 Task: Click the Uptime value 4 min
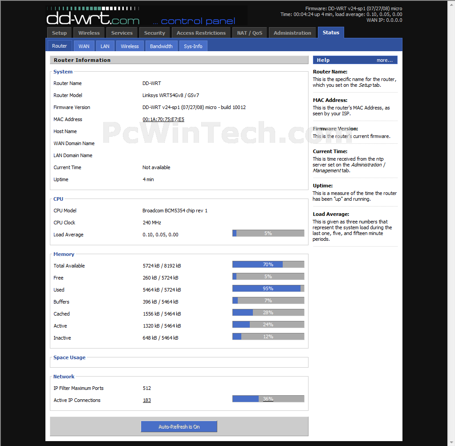(x=148, y=179)
